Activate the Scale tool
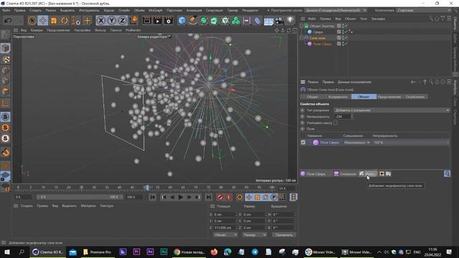Screen dimensions: 459x258 click(x=54, y=21)
